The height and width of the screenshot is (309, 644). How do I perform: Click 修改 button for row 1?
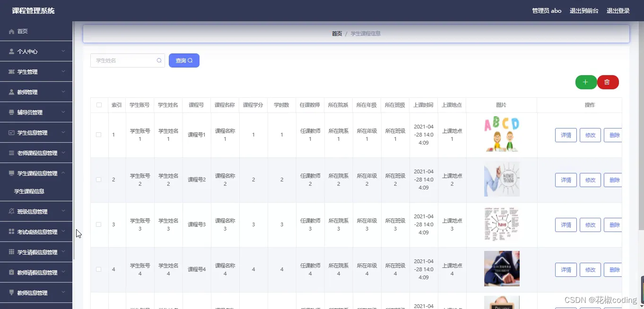coord(591,135)
